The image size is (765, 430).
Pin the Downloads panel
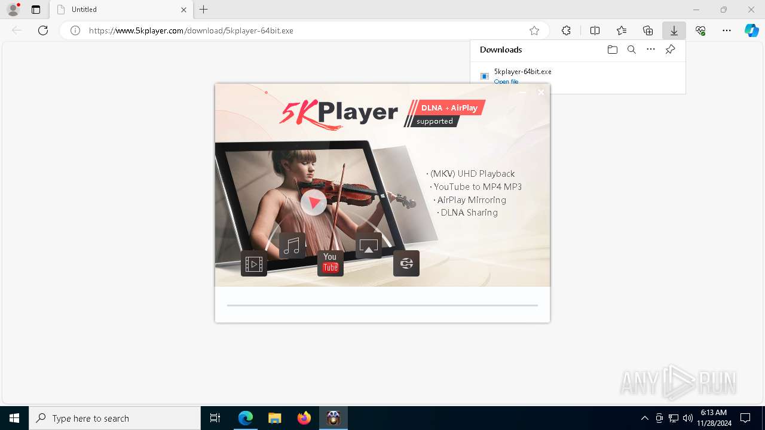670,50
